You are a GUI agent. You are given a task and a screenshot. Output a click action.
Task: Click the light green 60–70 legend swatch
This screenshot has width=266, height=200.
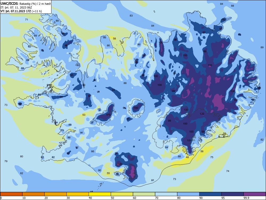coord(144,194)
